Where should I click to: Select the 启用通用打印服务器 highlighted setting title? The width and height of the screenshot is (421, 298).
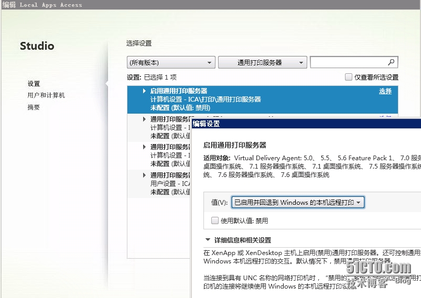(179, 91)
